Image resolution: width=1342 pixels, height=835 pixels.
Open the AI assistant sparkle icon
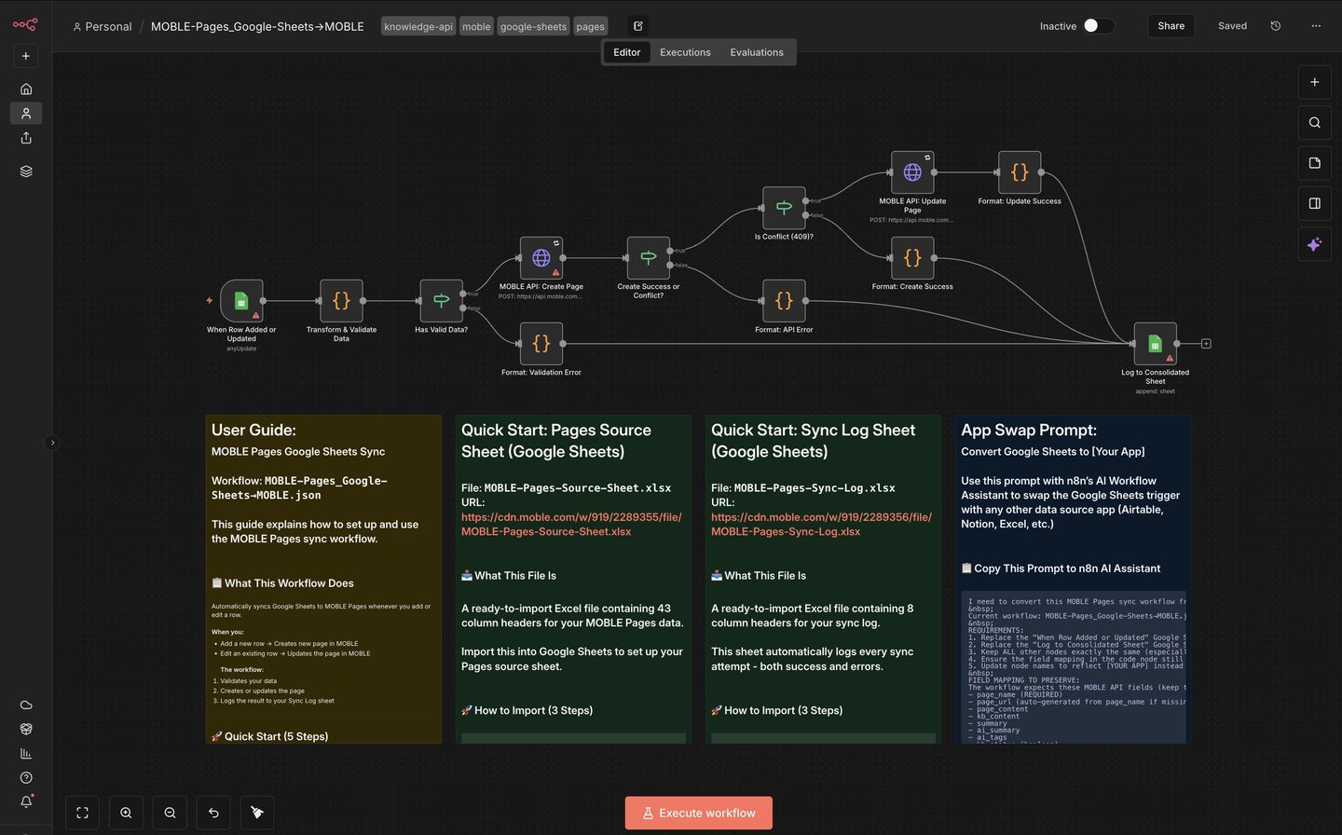pos(1314,244)
